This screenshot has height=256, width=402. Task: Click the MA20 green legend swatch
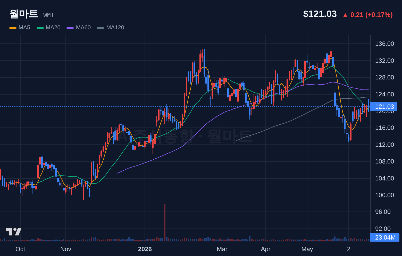tap(40, 28)
